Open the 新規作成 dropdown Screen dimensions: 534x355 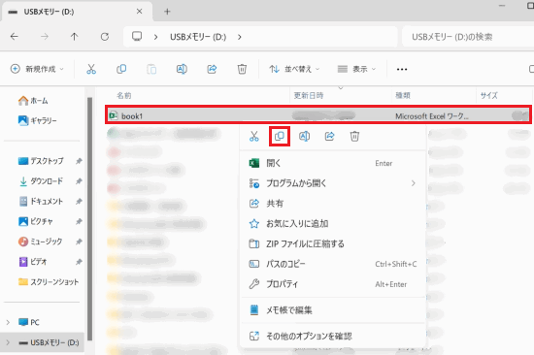click(37, 69)
